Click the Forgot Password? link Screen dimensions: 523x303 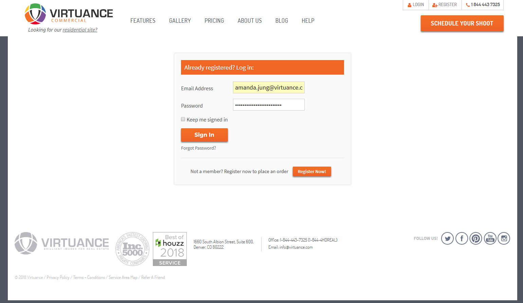pyautogui.click(x=199, y=148)
